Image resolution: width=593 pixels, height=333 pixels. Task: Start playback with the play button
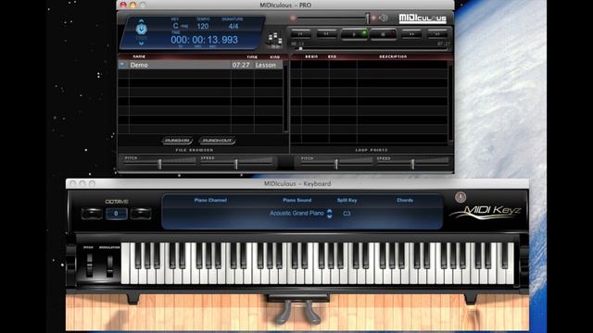point(354,34)
